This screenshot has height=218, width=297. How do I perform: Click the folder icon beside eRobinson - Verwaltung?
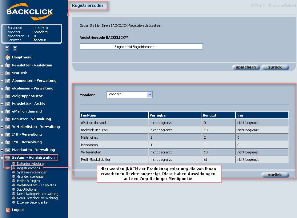[8, 88]
